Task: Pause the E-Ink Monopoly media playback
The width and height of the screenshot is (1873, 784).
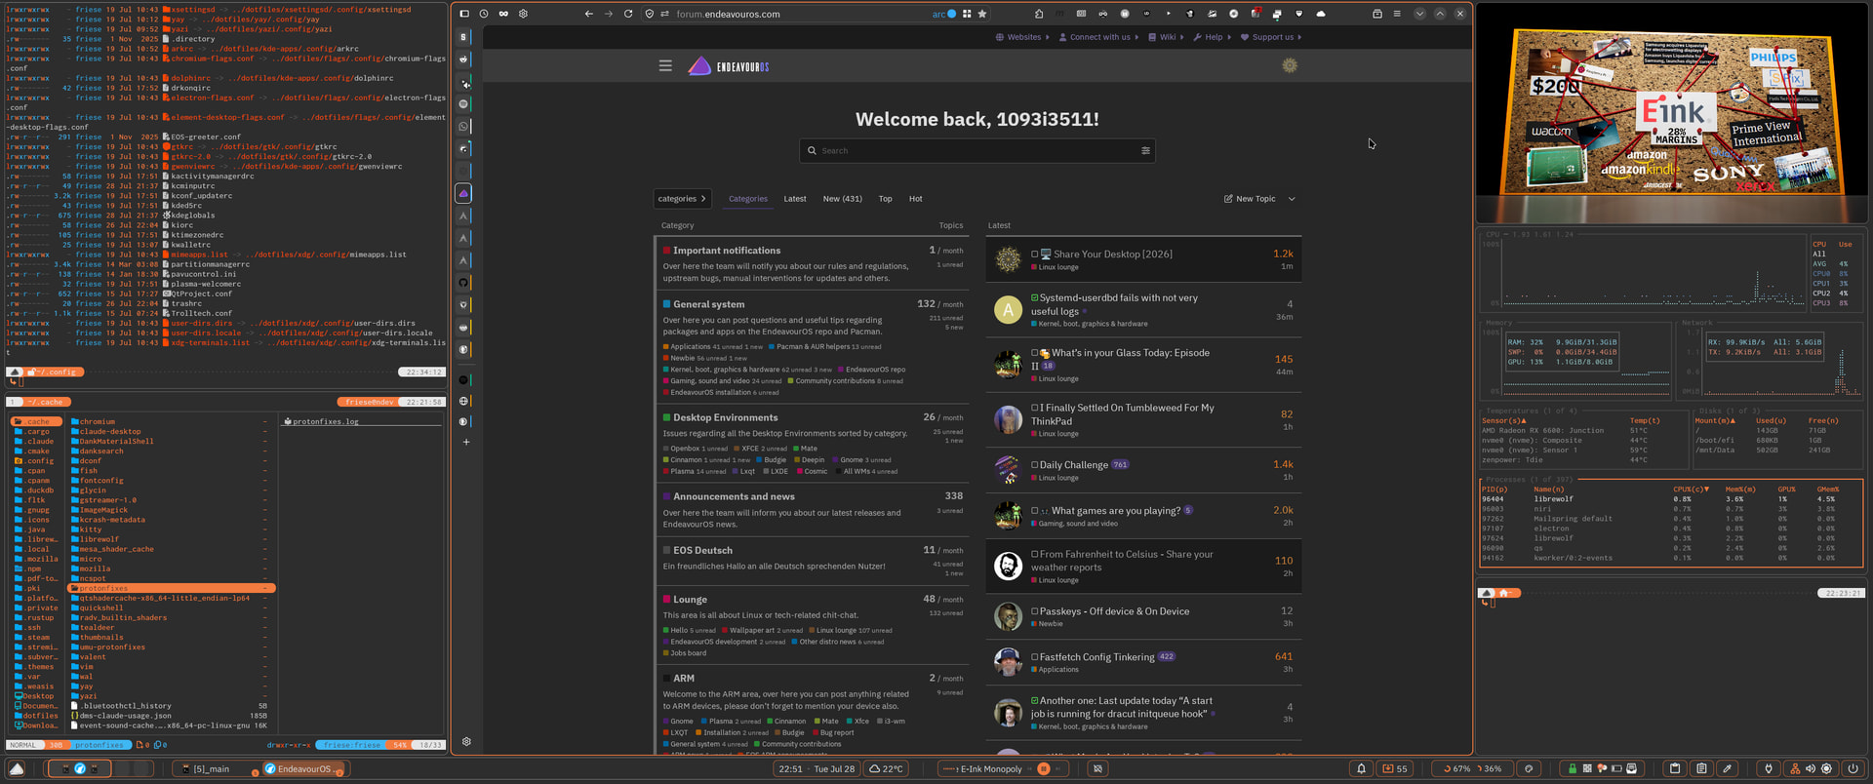Action: pos(1043,768)
